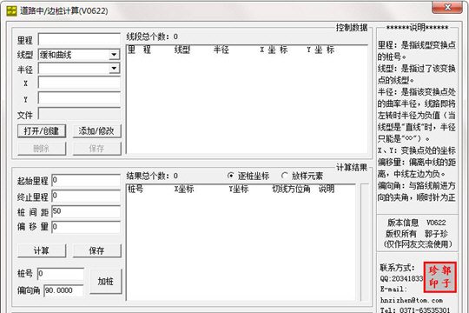
Task: Click the Tel: 0371-63535301 text
Action: [415, 310]
